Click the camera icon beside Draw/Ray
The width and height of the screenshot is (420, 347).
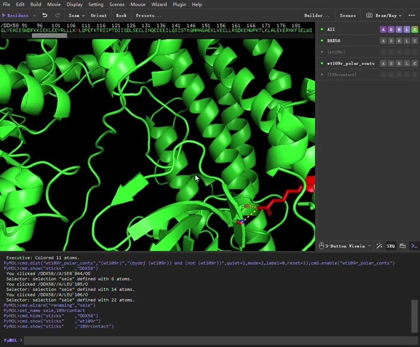coord(369,15)
